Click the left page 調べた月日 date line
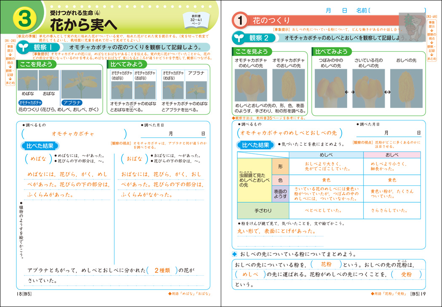The image size is (442, 307). pyautogui.click(x=173, y=134)
